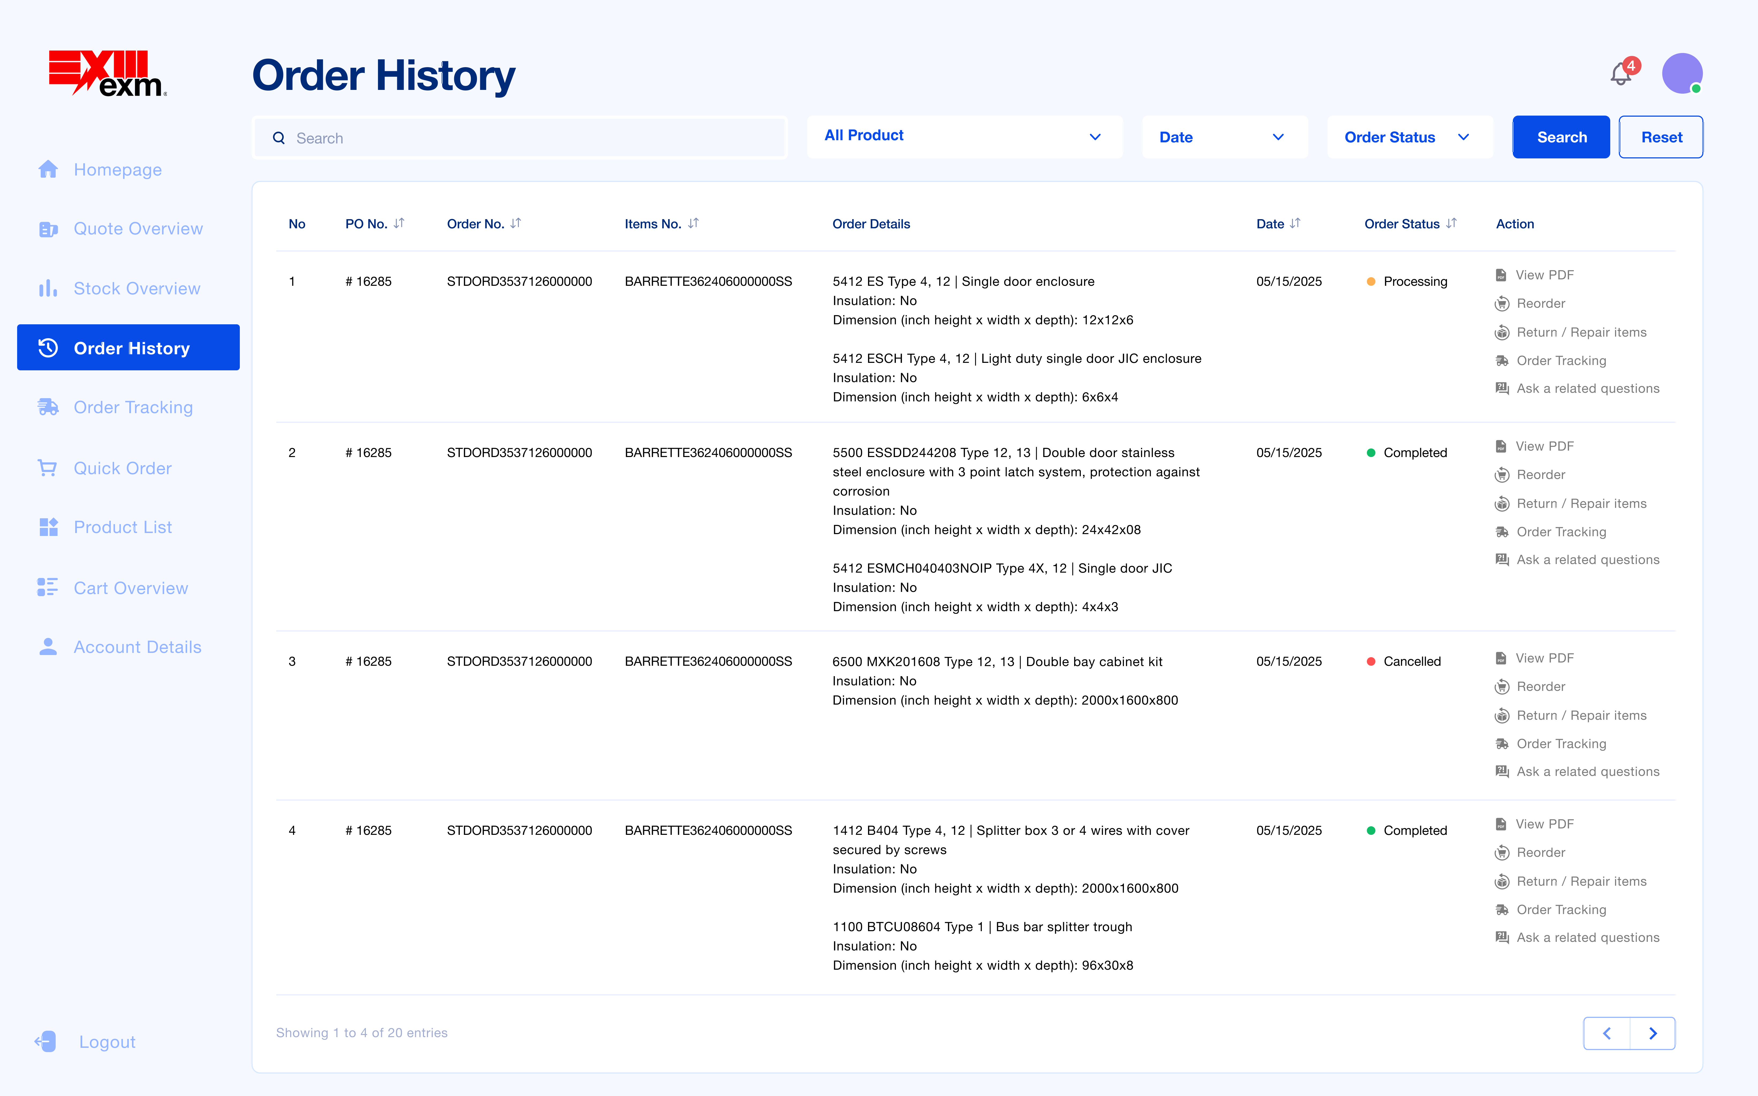Sort by Order No. column arrows
The image size is (1758, 1096).
[x=516, y=223]
